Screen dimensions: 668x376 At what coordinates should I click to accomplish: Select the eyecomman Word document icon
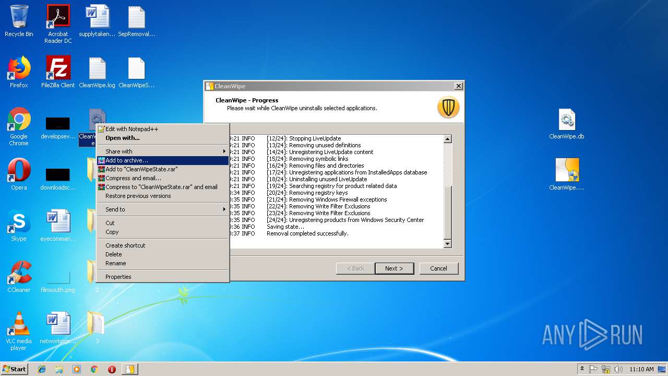[58, 226]
